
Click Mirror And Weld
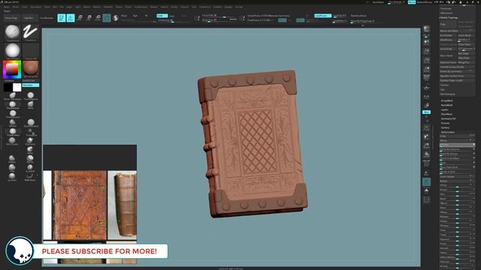(x=457, y=31)
